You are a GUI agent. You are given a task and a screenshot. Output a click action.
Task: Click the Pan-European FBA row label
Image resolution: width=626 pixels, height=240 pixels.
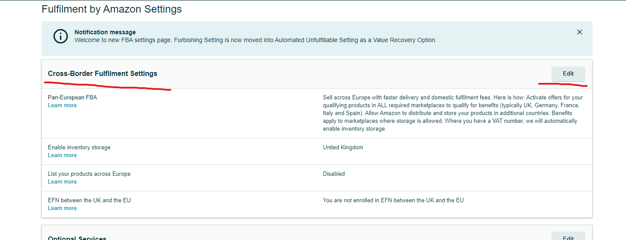pyautogui.click(x=73, y=98)
